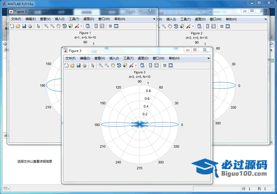This screenshot has height=194, width=277.
Task: Click the polar plot in Figure 3
Action: 139,125
